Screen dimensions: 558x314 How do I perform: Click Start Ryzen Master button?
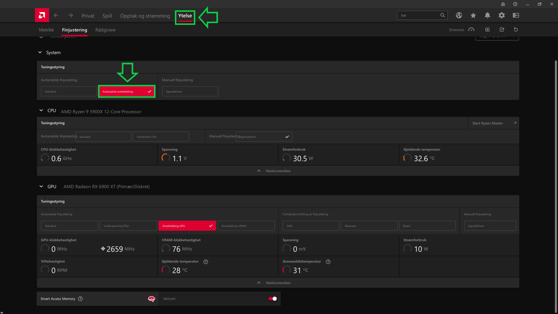coord(494,123)
